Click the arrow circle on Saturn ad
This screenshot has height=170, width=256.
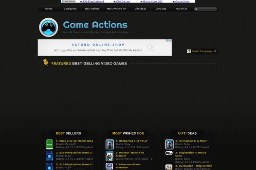coord(151,47)
